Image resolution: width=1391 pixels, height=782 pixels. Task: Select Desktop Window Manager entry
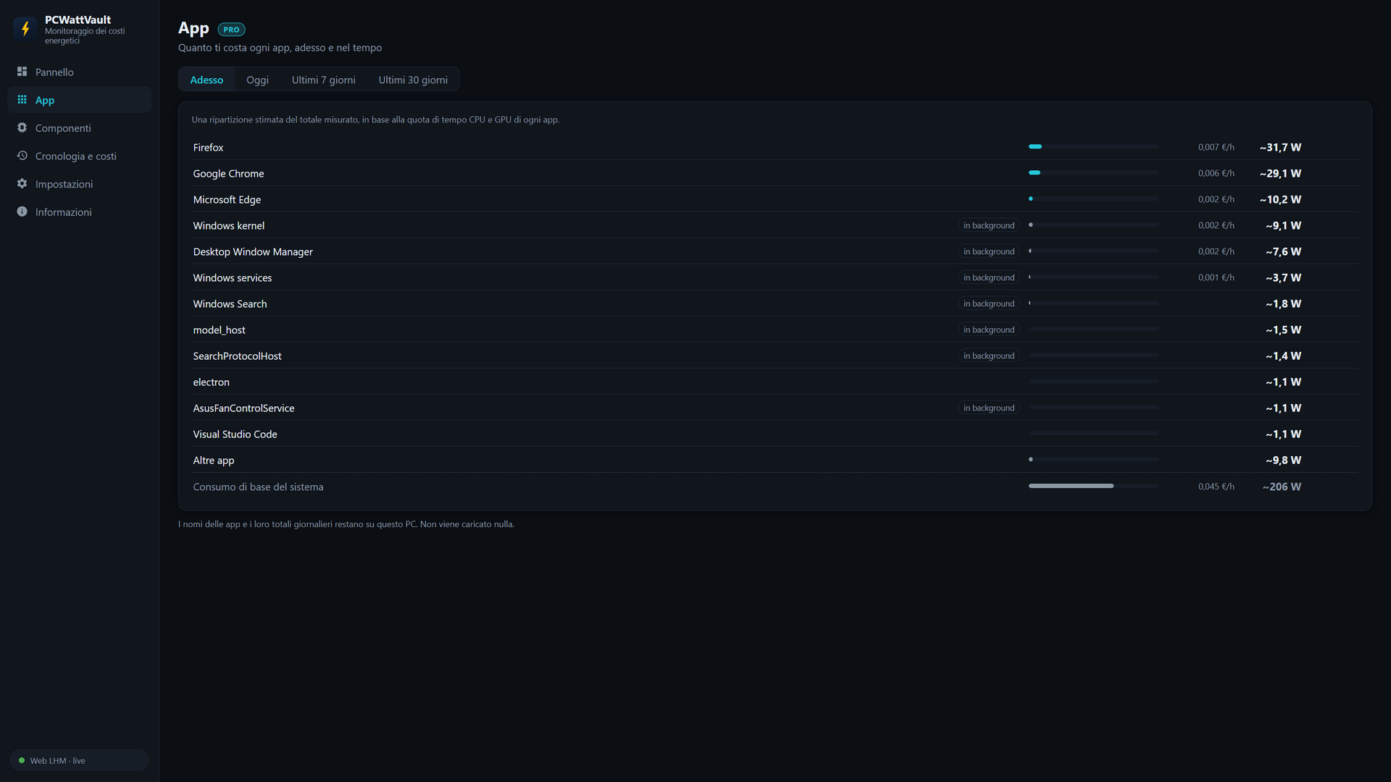(253, 252)
